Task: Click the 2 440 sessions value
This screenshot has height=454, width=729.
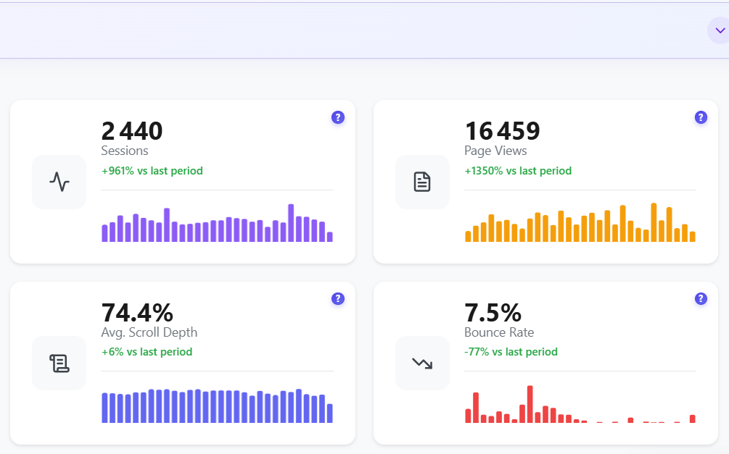Action: 132,131
